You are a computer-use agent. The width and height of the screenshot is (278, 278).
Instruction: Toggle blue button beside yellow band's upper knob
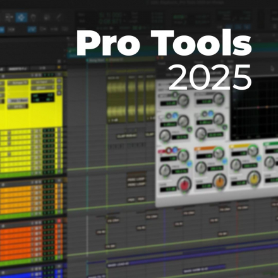[258, 158]
